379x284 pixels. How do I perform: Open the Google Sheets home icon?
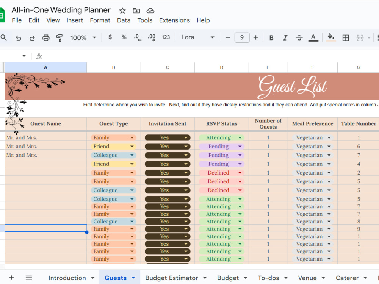pyautogui.click(x=2, y=15)
